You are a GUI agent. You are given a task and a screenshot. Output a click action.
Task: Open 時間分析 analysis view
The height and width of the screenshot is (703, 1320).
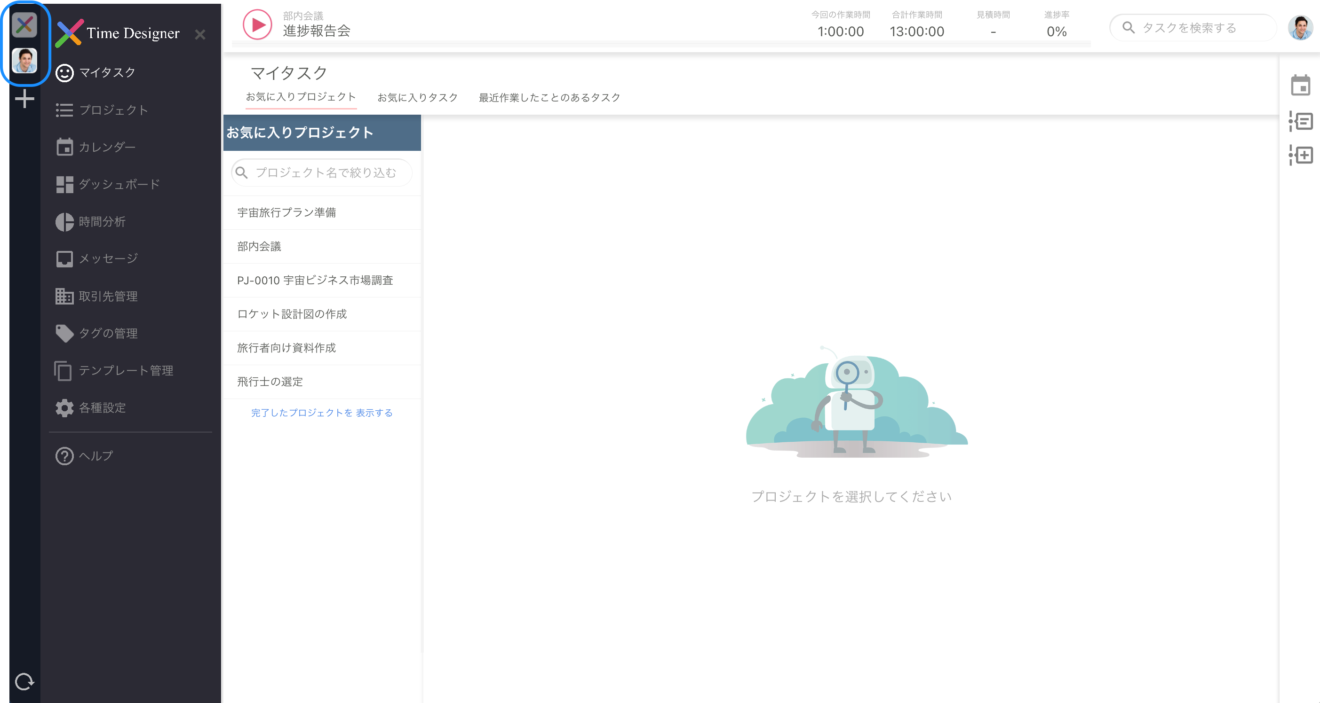[102, 221]
